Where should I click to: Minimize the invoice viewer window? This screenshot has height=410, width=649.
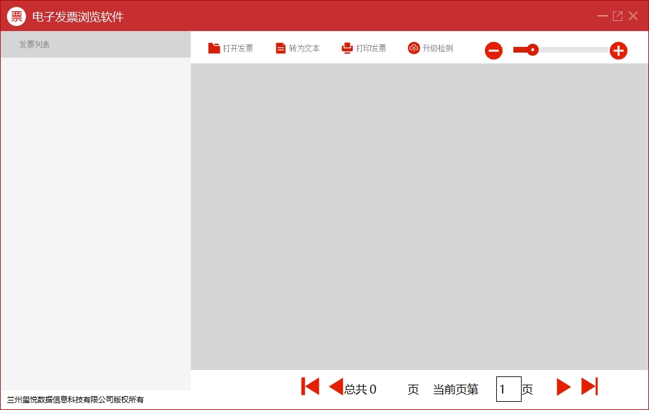(602, 16)
